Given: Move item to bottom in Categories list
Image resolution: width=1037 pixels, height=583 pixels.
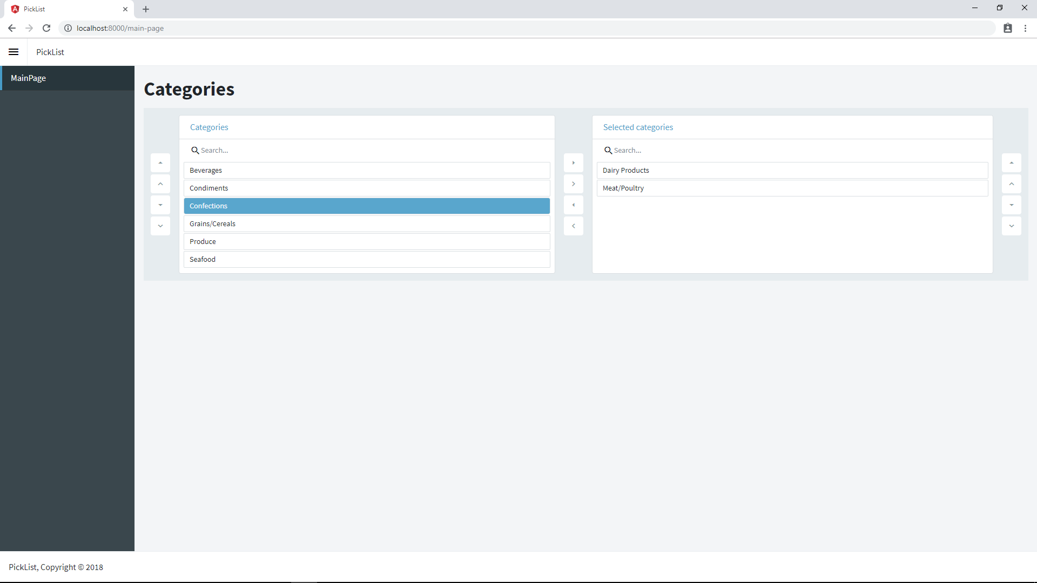Looking at the screenshot, I should [160, 205].
